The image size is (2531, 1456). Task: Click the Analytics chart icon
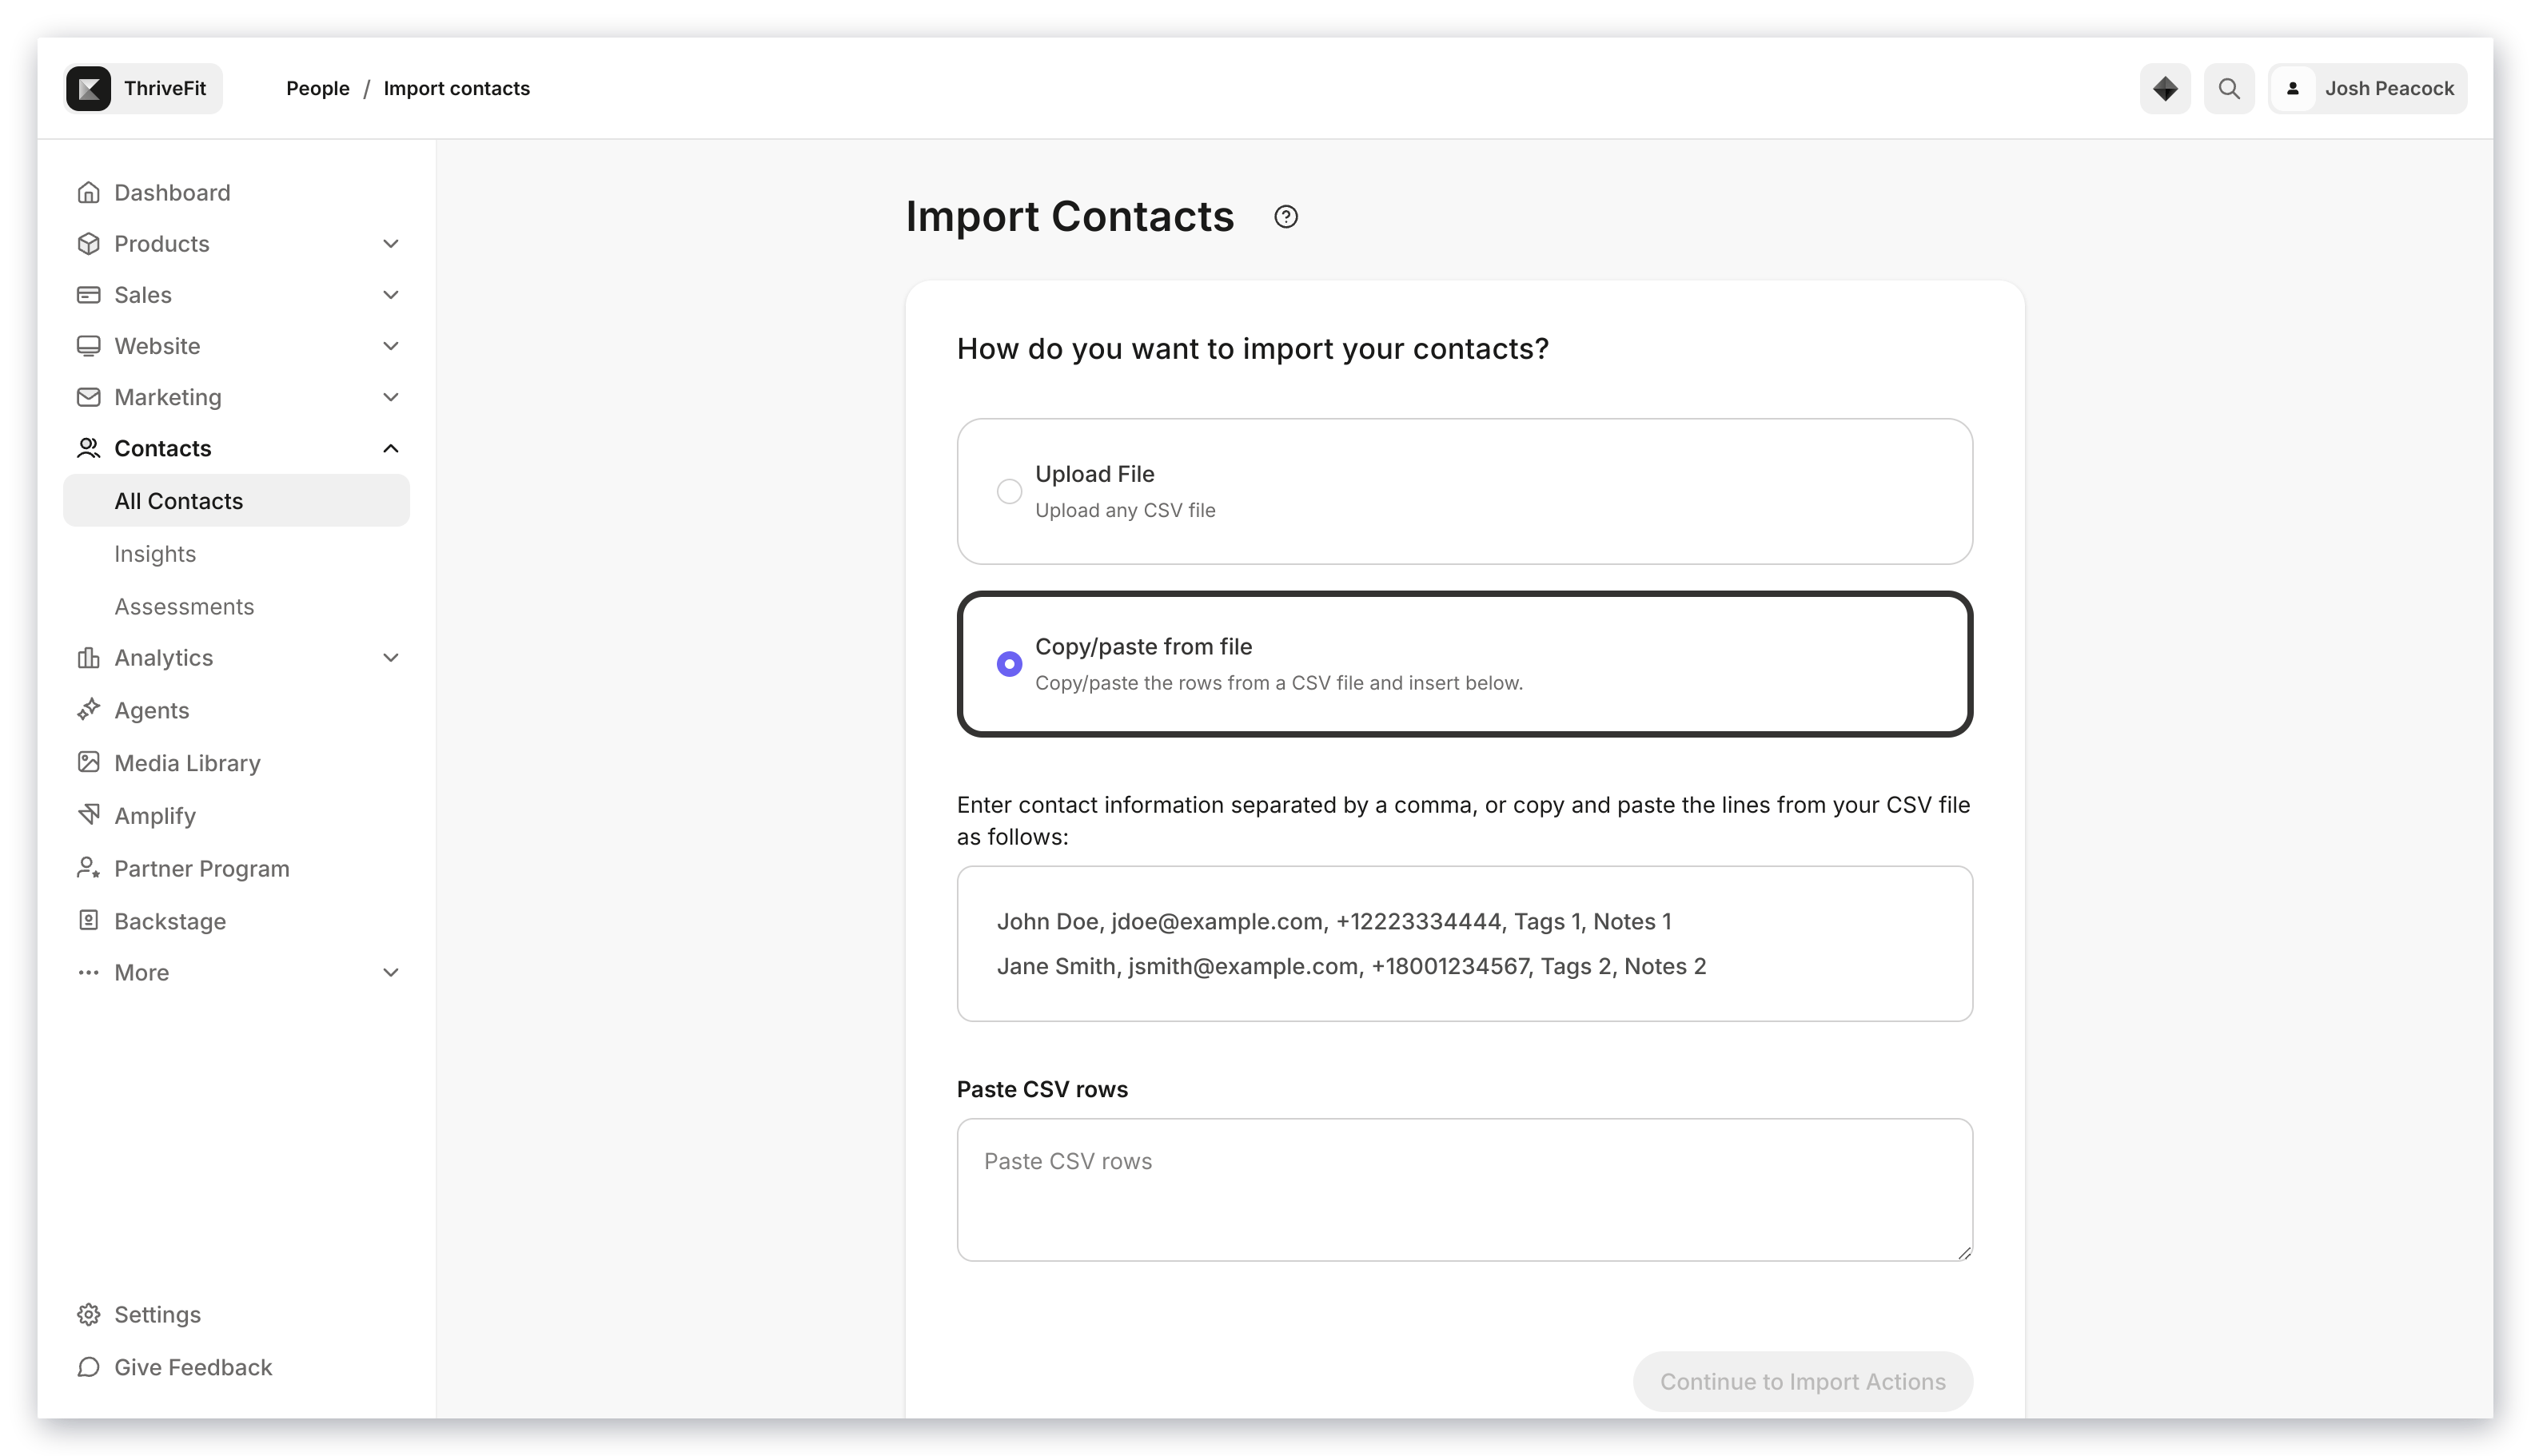point(88,657)
